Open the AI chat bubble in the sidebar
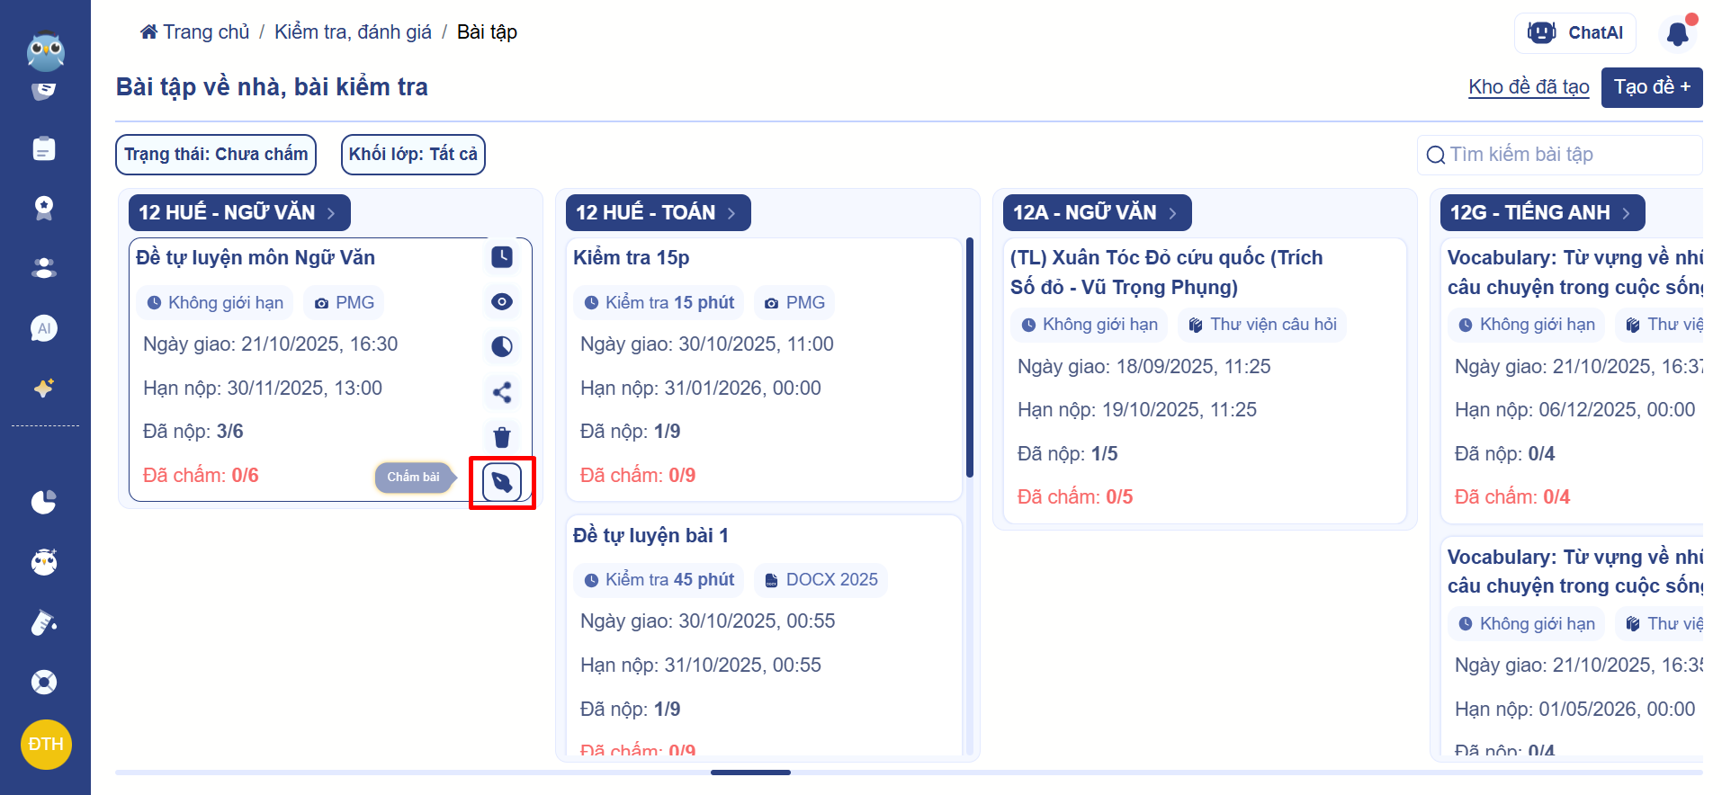This screenshot has width=1722, height=795. point(44,328)
